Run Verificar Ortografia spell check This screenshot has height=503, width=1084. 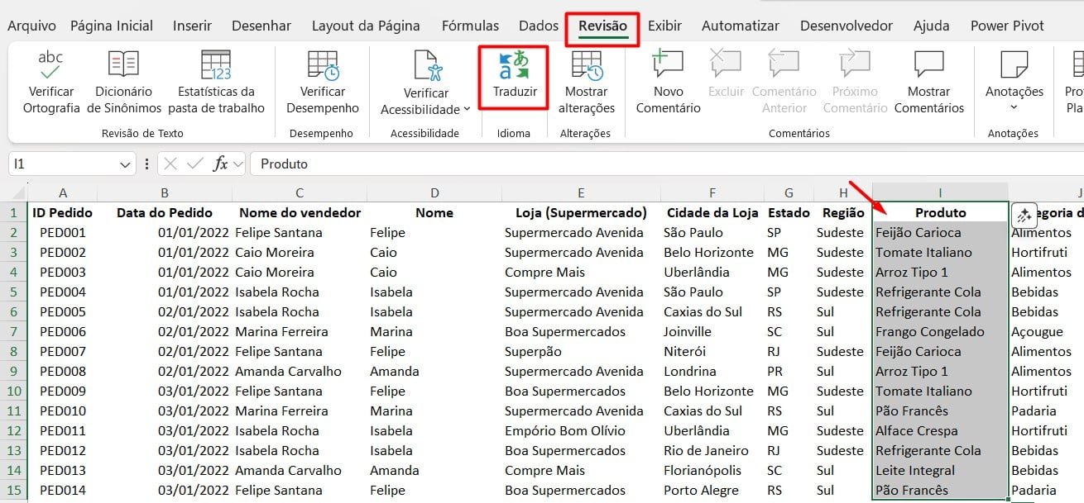click(51, 66)
